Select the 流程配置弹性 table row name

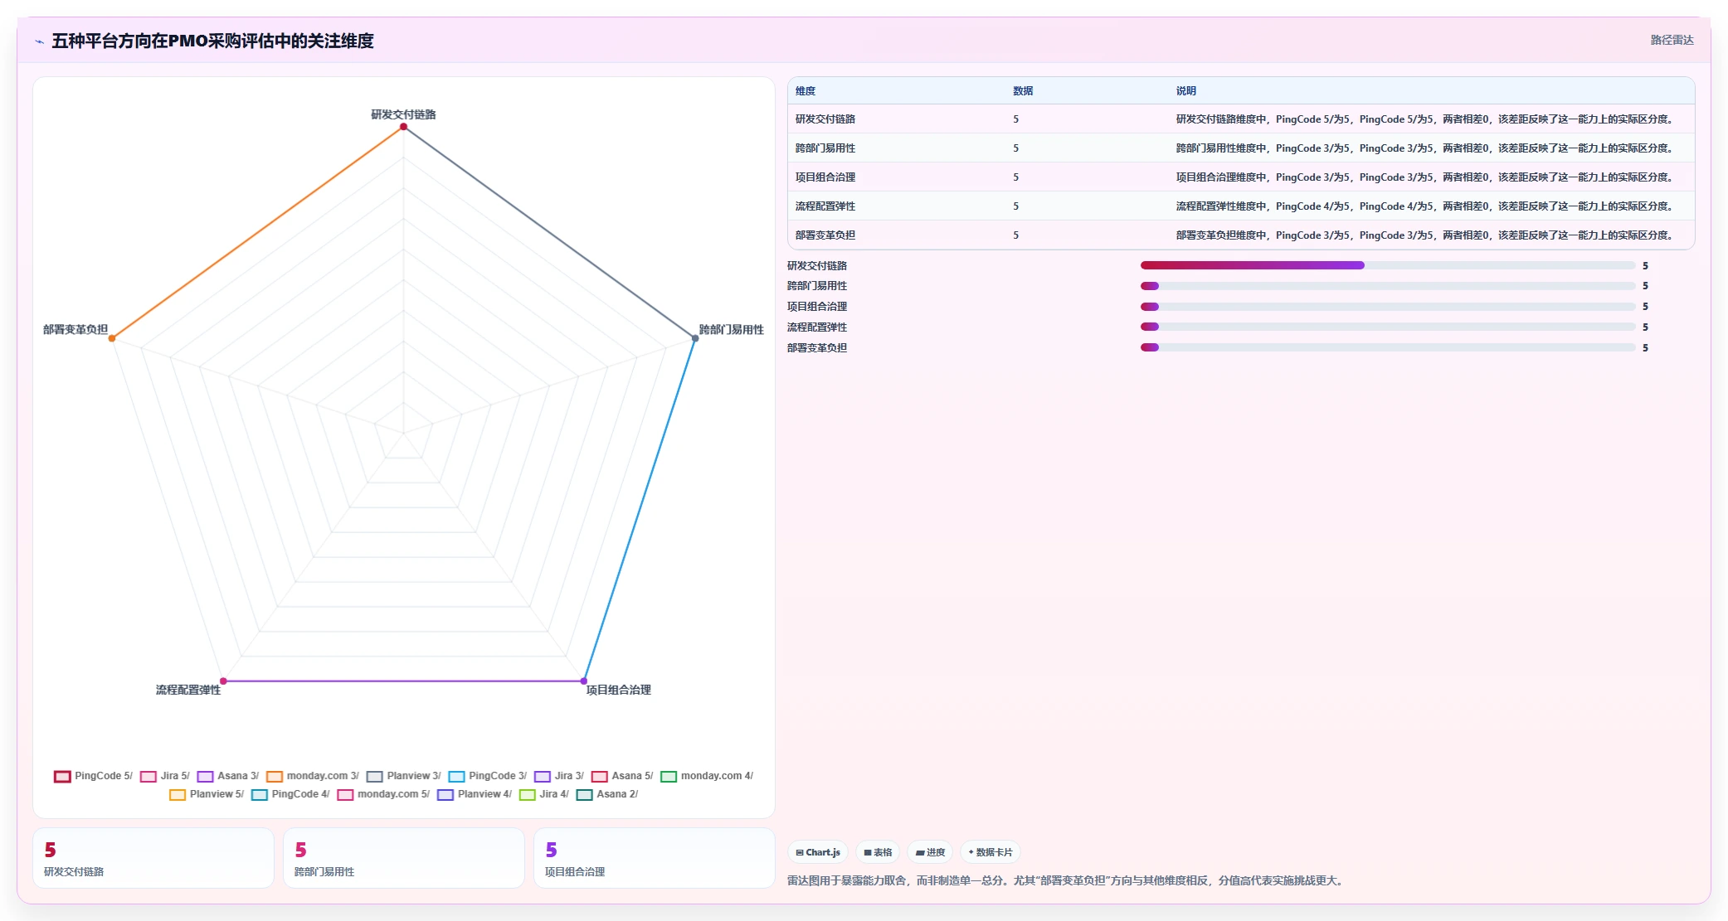click(x=825, y=206)
